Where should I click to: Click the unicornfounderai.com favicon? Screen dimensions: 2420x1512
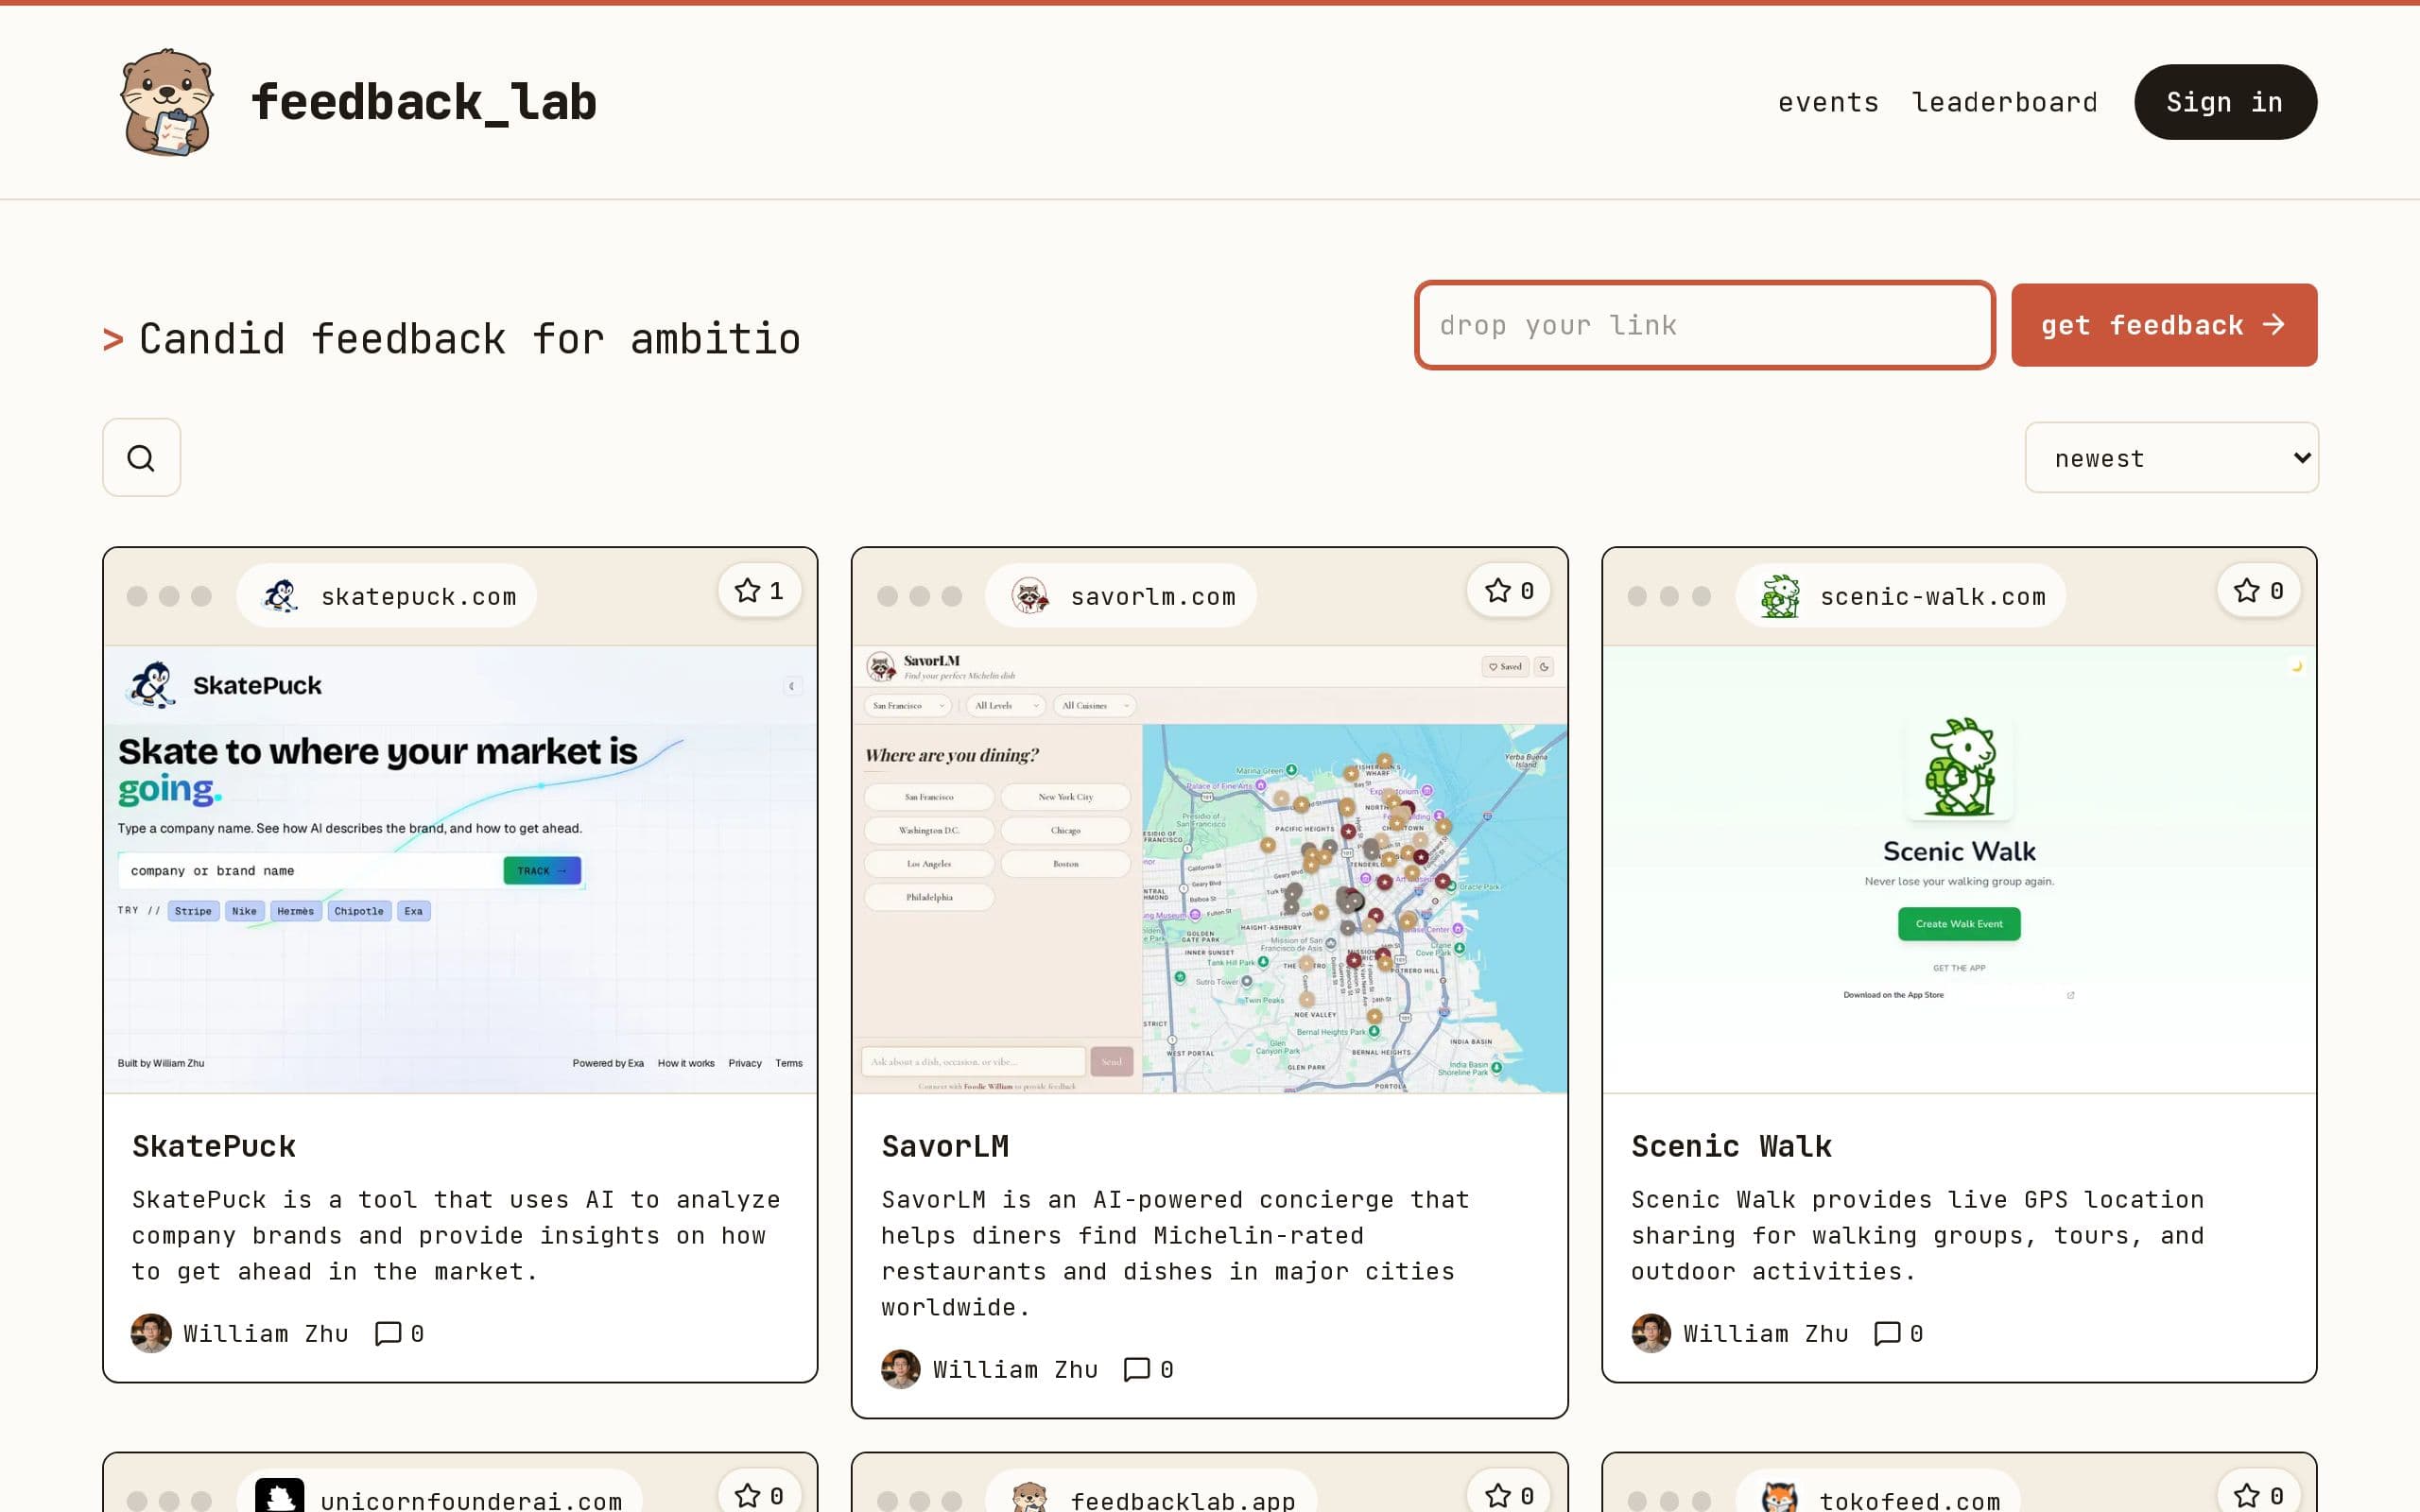[x=280, y=1497]
